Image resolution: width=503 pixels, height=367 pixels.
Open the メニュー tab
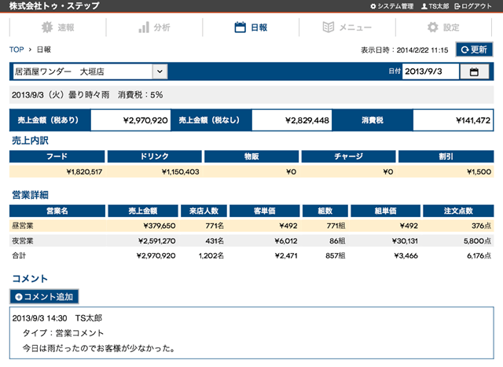pyautogui.click(x=347, y=28)
